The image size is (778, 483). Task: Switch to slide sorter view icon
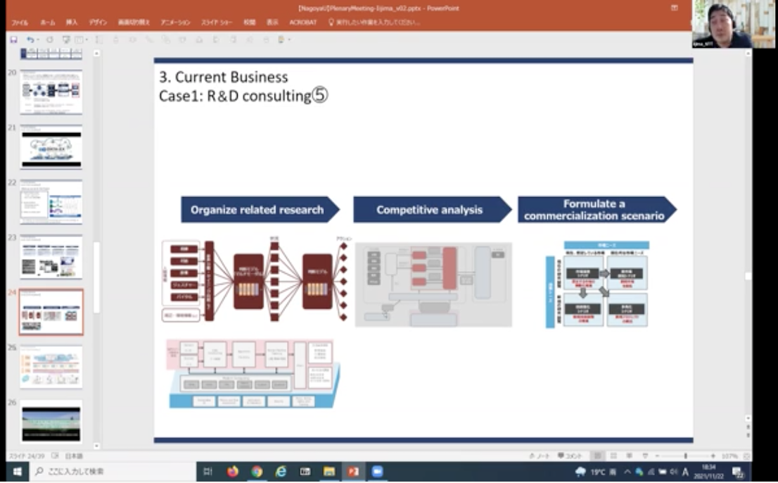(x=613, y=456)
